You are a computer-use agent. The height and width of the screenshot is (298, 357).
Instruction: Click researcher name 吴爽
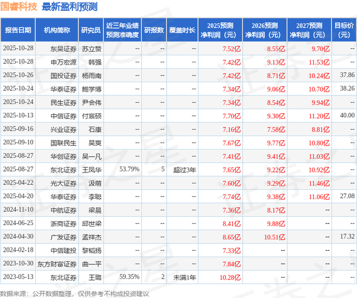coord(95,143)
